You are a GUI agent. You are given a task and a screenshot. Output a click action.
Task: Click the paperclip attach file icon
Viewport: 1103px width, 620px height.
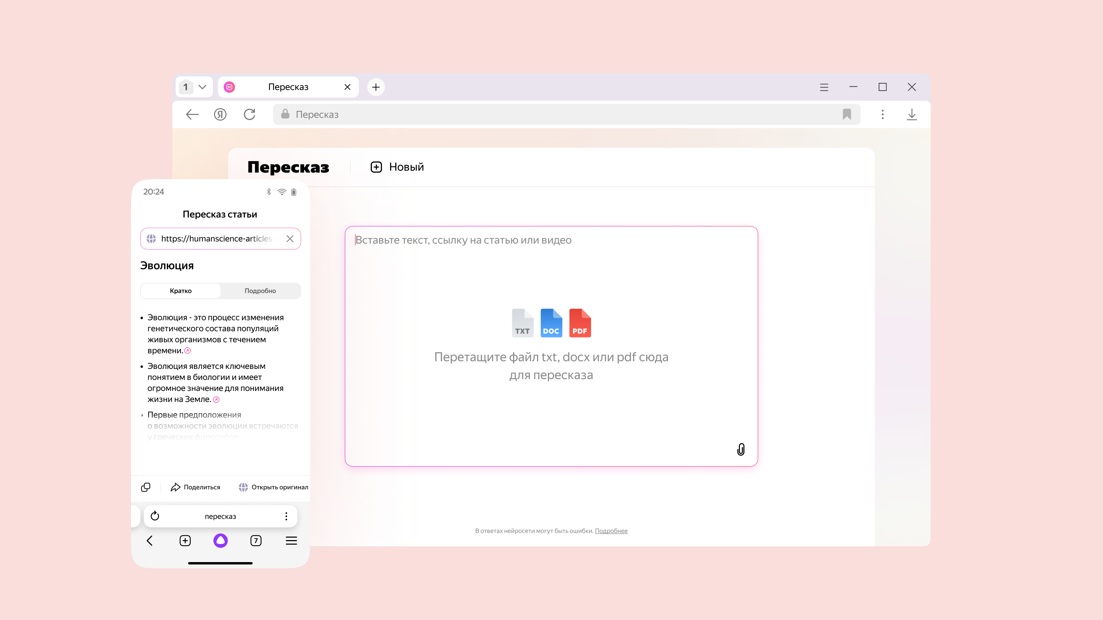coord(741,449)
